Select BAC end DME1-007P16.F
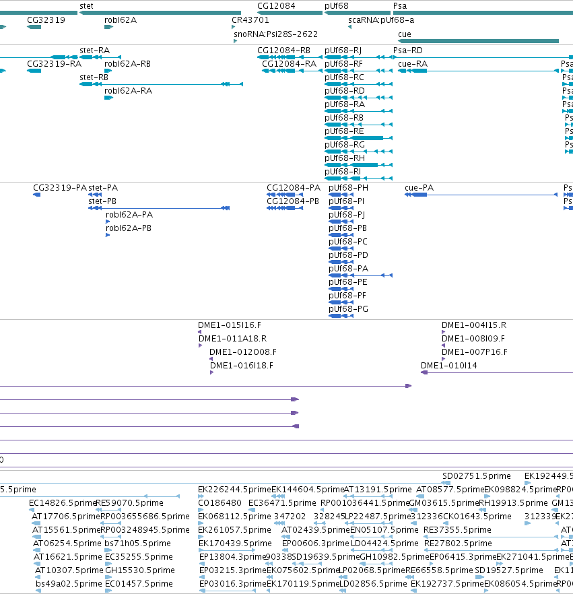Viewport: 573px width, 594px height. coord(475,352)
